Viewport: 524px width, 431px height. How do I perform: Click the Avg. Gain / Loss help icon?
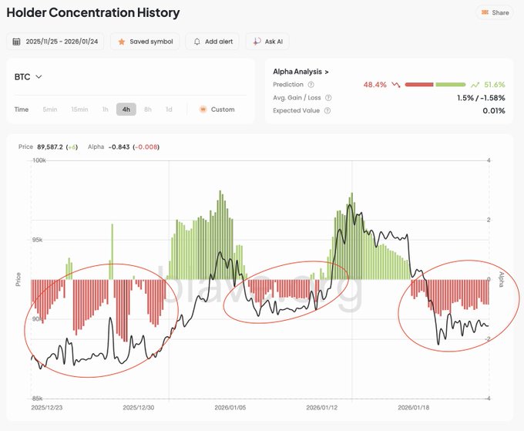(328, 98)
